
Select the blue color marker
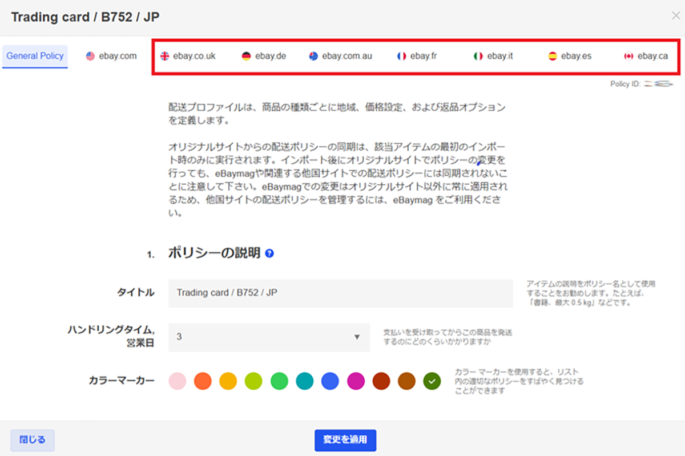point(330,381)
